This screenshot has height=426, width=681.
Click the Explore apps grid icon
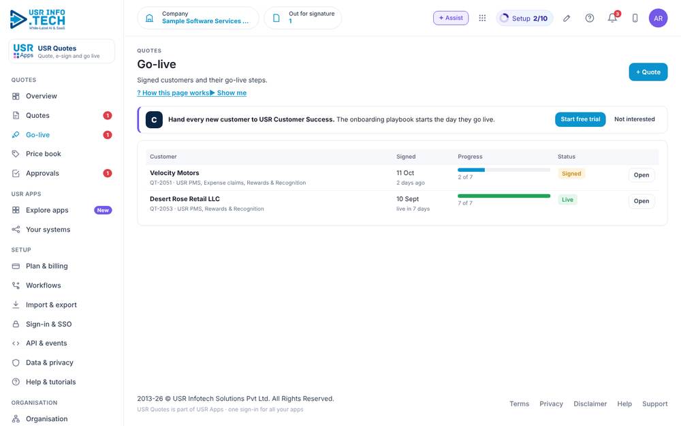pyautogui.click(x=16, y=210)
